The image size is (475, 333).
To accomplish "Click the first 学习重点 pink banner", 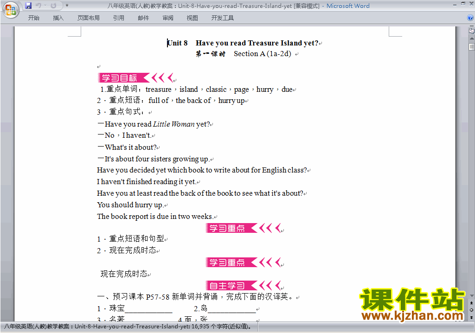I will [x=244, y=228].
